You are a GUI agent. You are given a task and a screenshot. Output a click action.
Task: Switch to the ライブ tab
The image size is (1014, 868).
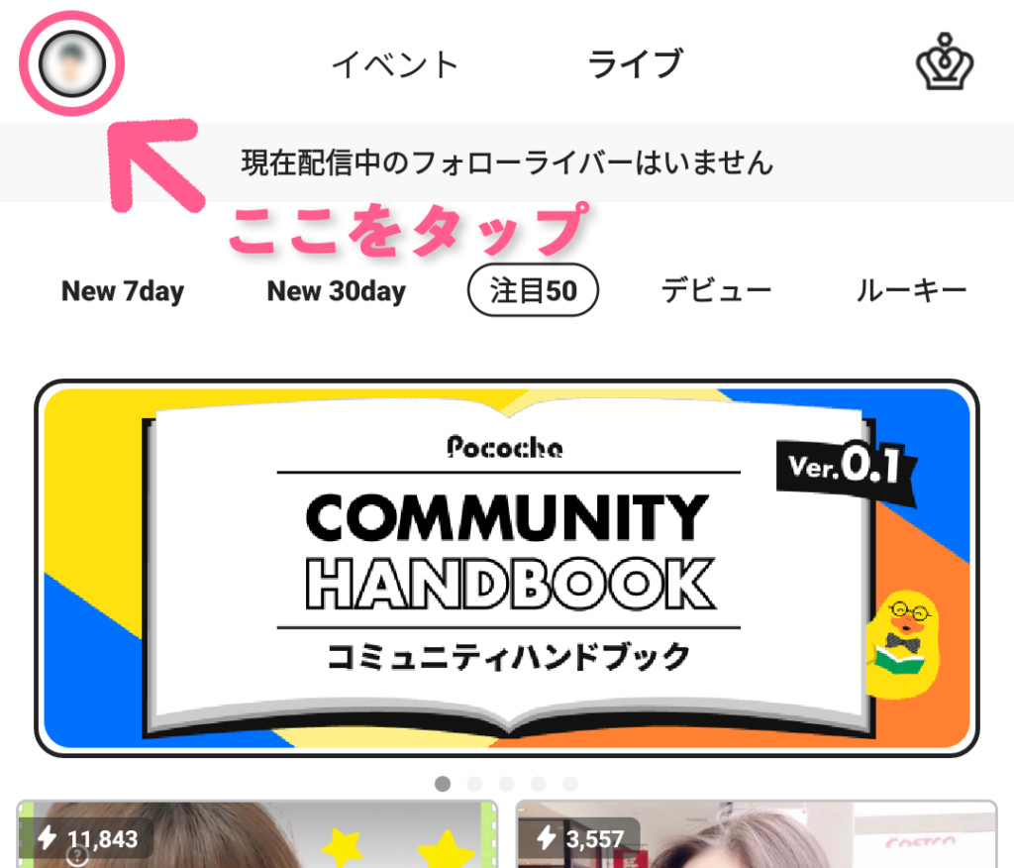click(635, 63)
